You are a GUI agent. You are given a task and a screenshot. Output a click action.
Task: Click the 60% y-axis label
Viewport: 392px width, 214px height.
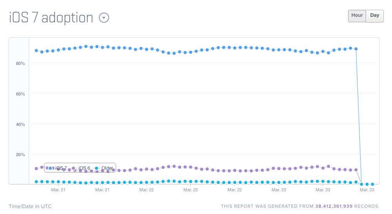(x=20, y=94)
